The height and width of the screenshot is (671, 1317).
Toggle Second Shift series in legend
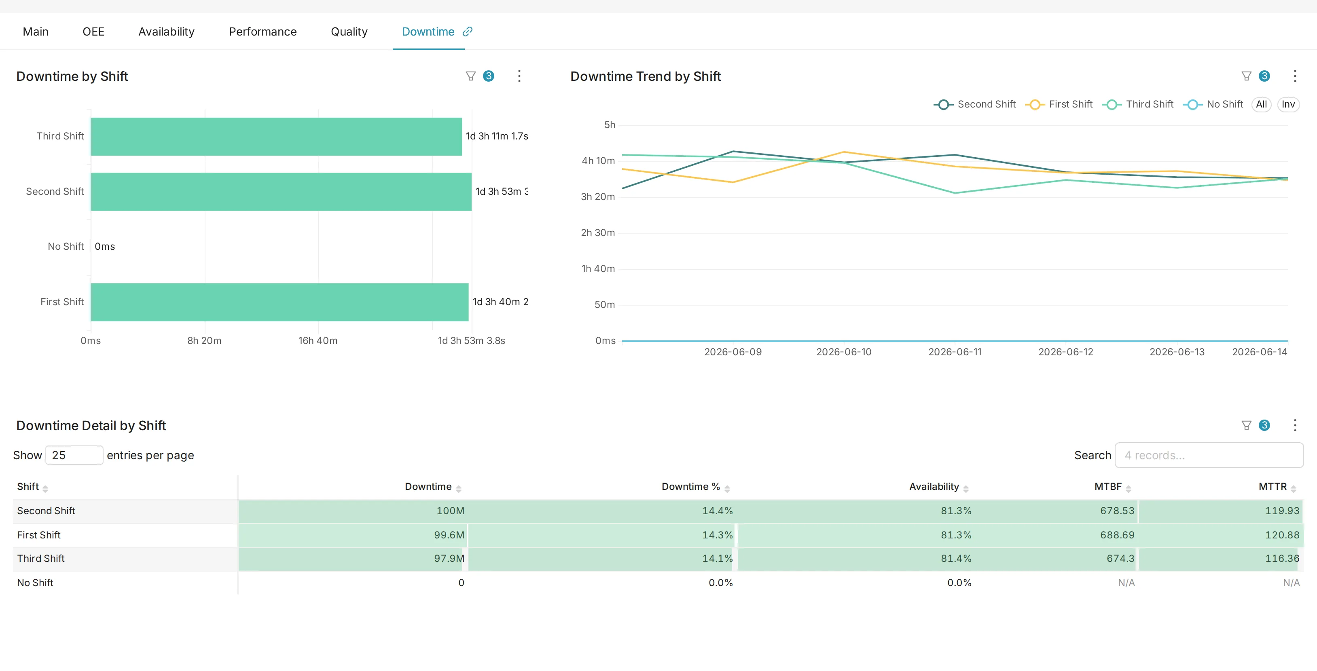pos(974,104)
